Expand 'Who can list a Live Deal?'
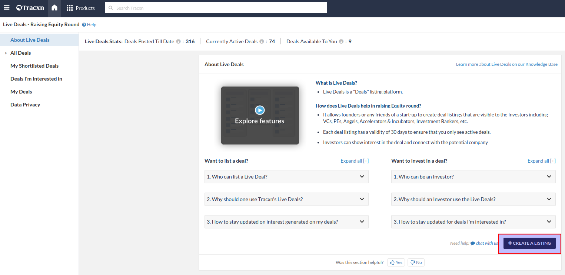This screenshot has width=565, height=275. coord(286,177)
